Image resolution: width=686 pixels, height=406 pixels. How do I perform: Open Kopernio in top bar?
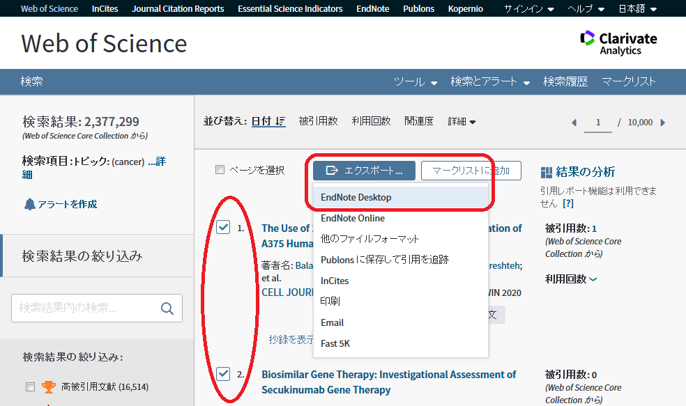click(466, 9)
